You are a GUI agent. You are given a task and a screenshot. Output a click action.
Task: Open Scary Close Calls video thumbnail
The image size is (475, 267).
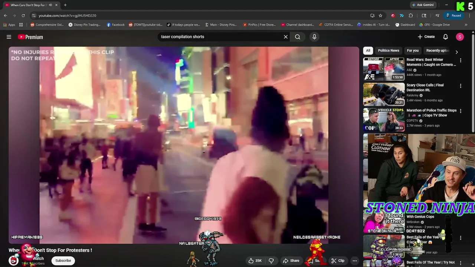(x=384, y=95)
